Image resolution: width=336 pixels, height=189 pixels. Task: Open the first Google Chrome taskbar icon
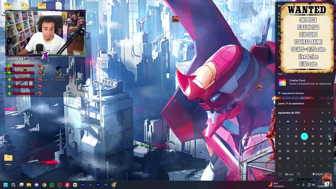44,185
